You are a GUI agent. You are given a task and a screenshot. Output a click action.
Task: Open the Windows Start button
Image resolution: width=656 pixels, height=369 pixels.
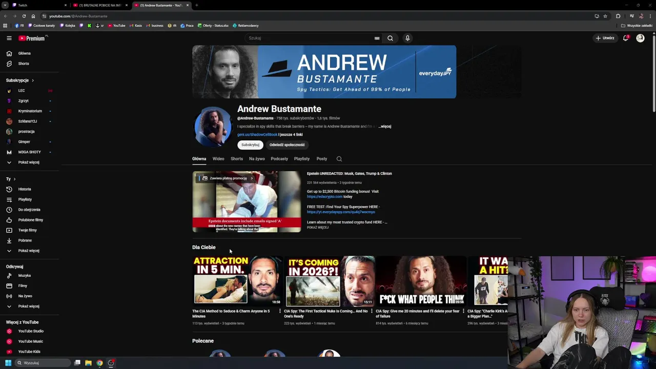click(8, 363)
